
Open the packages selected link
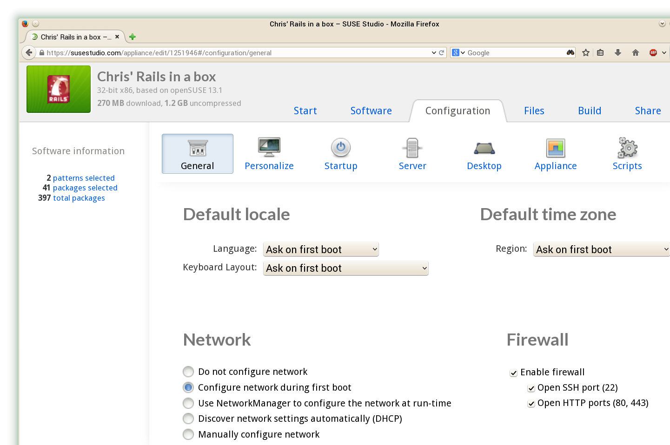(x=85, y=188)
